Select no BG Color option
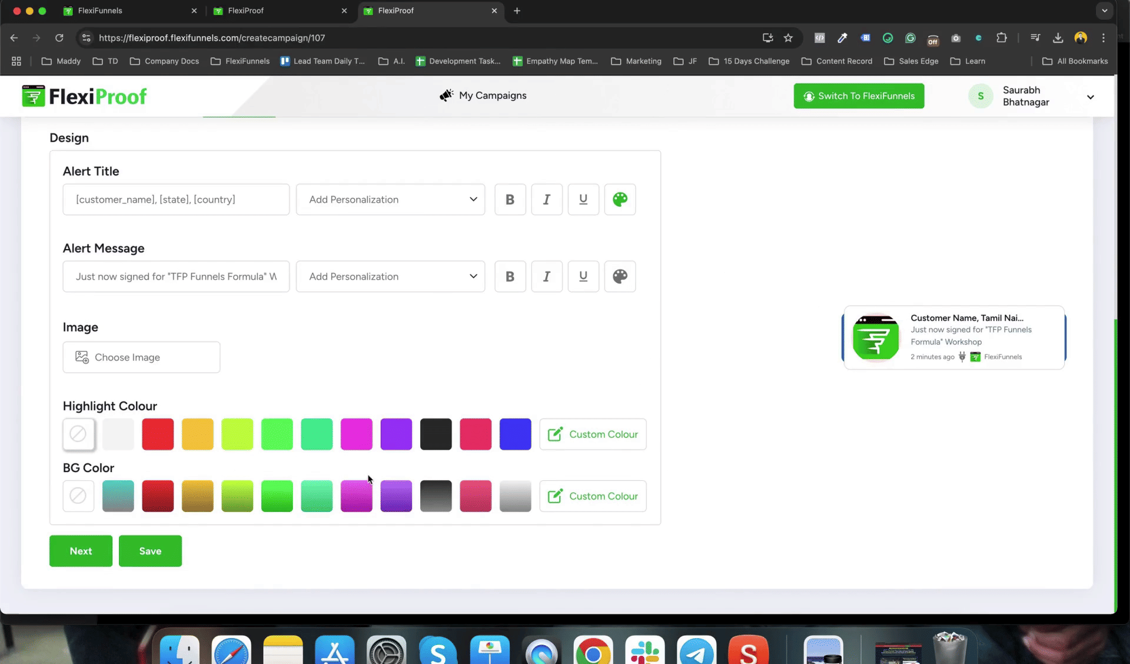 [x=78, y=496]
